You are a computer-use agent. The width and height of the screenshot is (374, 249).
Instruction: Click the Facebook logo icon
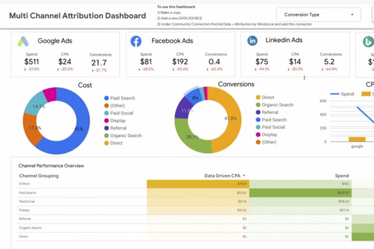(x=136, y=41)
